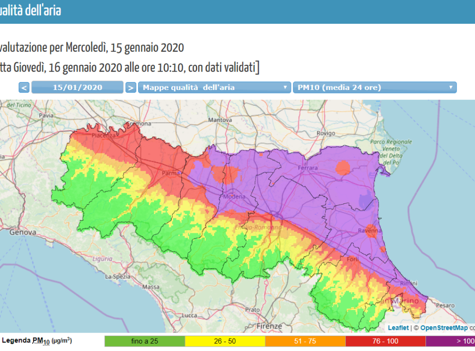This screenshot has height=351, width=475.
Task: Click the green 'fino a 25' legend swatch
Action: pyautogui.click(x=144, y=341)
